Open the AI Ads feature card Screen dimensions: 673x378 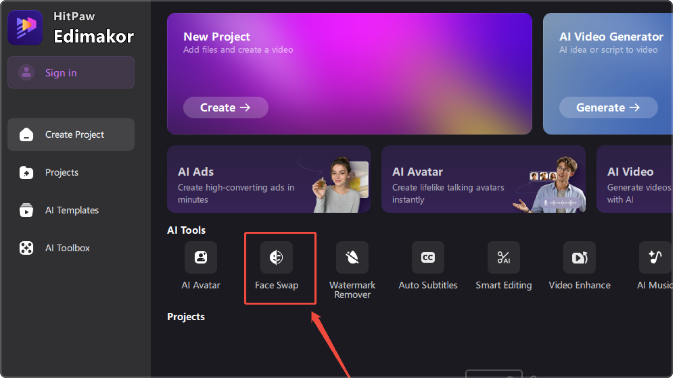(x=269, y=179)
